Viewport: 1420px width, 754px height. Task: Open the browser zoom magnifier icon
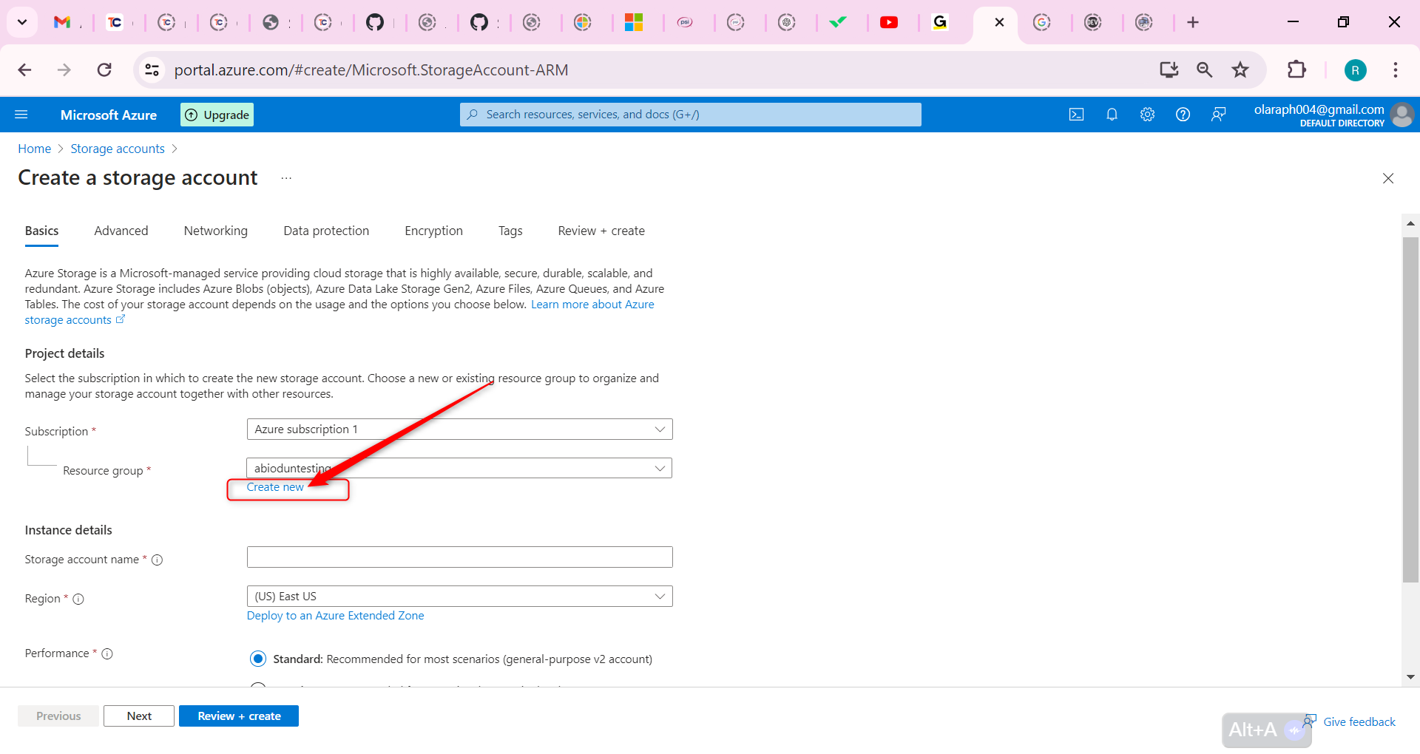tap(1205, 70)
